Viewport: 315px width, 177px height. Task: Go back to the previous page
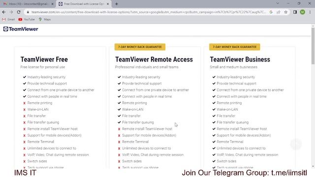click(4, 12)
